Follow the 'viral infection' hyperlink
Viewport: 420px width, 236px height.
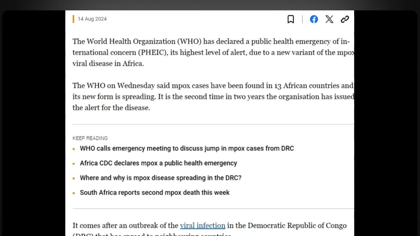tap(202, 226)
